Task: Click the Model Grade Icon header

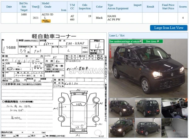Action: 54,7
